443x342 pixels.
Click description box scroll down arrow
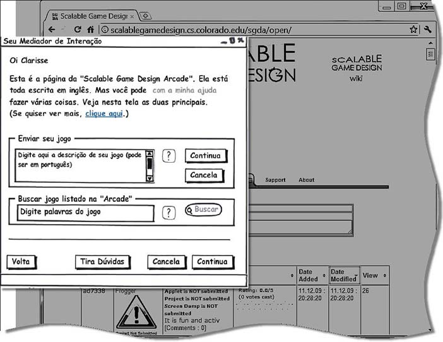(x=150, y=179)
